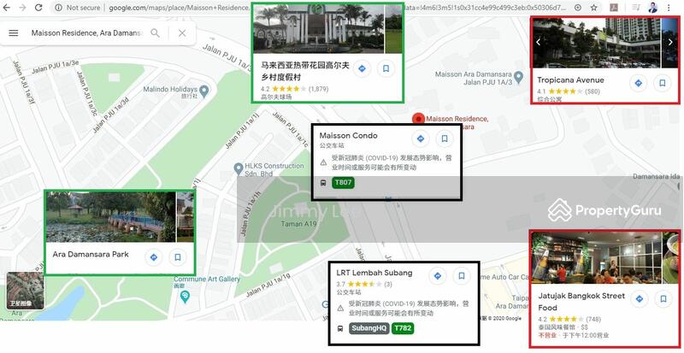Save Ara Damansara Park
Viewport: 684px width, 353px height.
178,257
